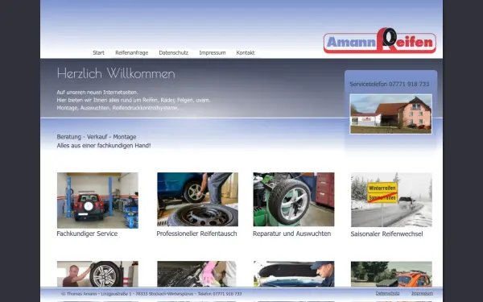Image resolution: width=483 pixels, height=302 pixels.
Task: Select the footer Thomas Amann address text
Action: click(151, 294)
